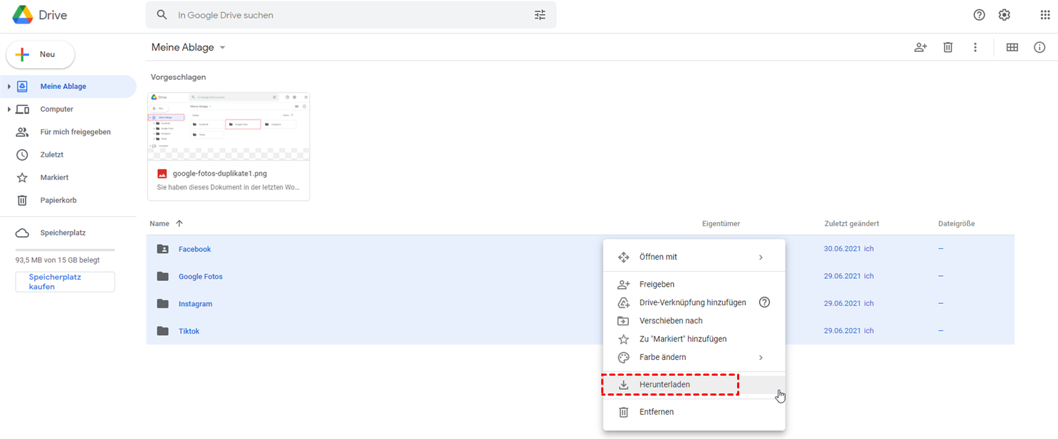This screenshot has height=439, width=1058.
Task: Open the Meine Ablage title dropdown
Action: (223, 48)
